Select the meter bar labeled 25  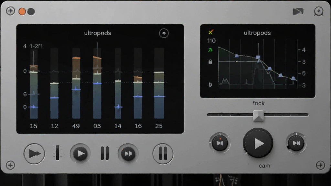click(159, 83)
